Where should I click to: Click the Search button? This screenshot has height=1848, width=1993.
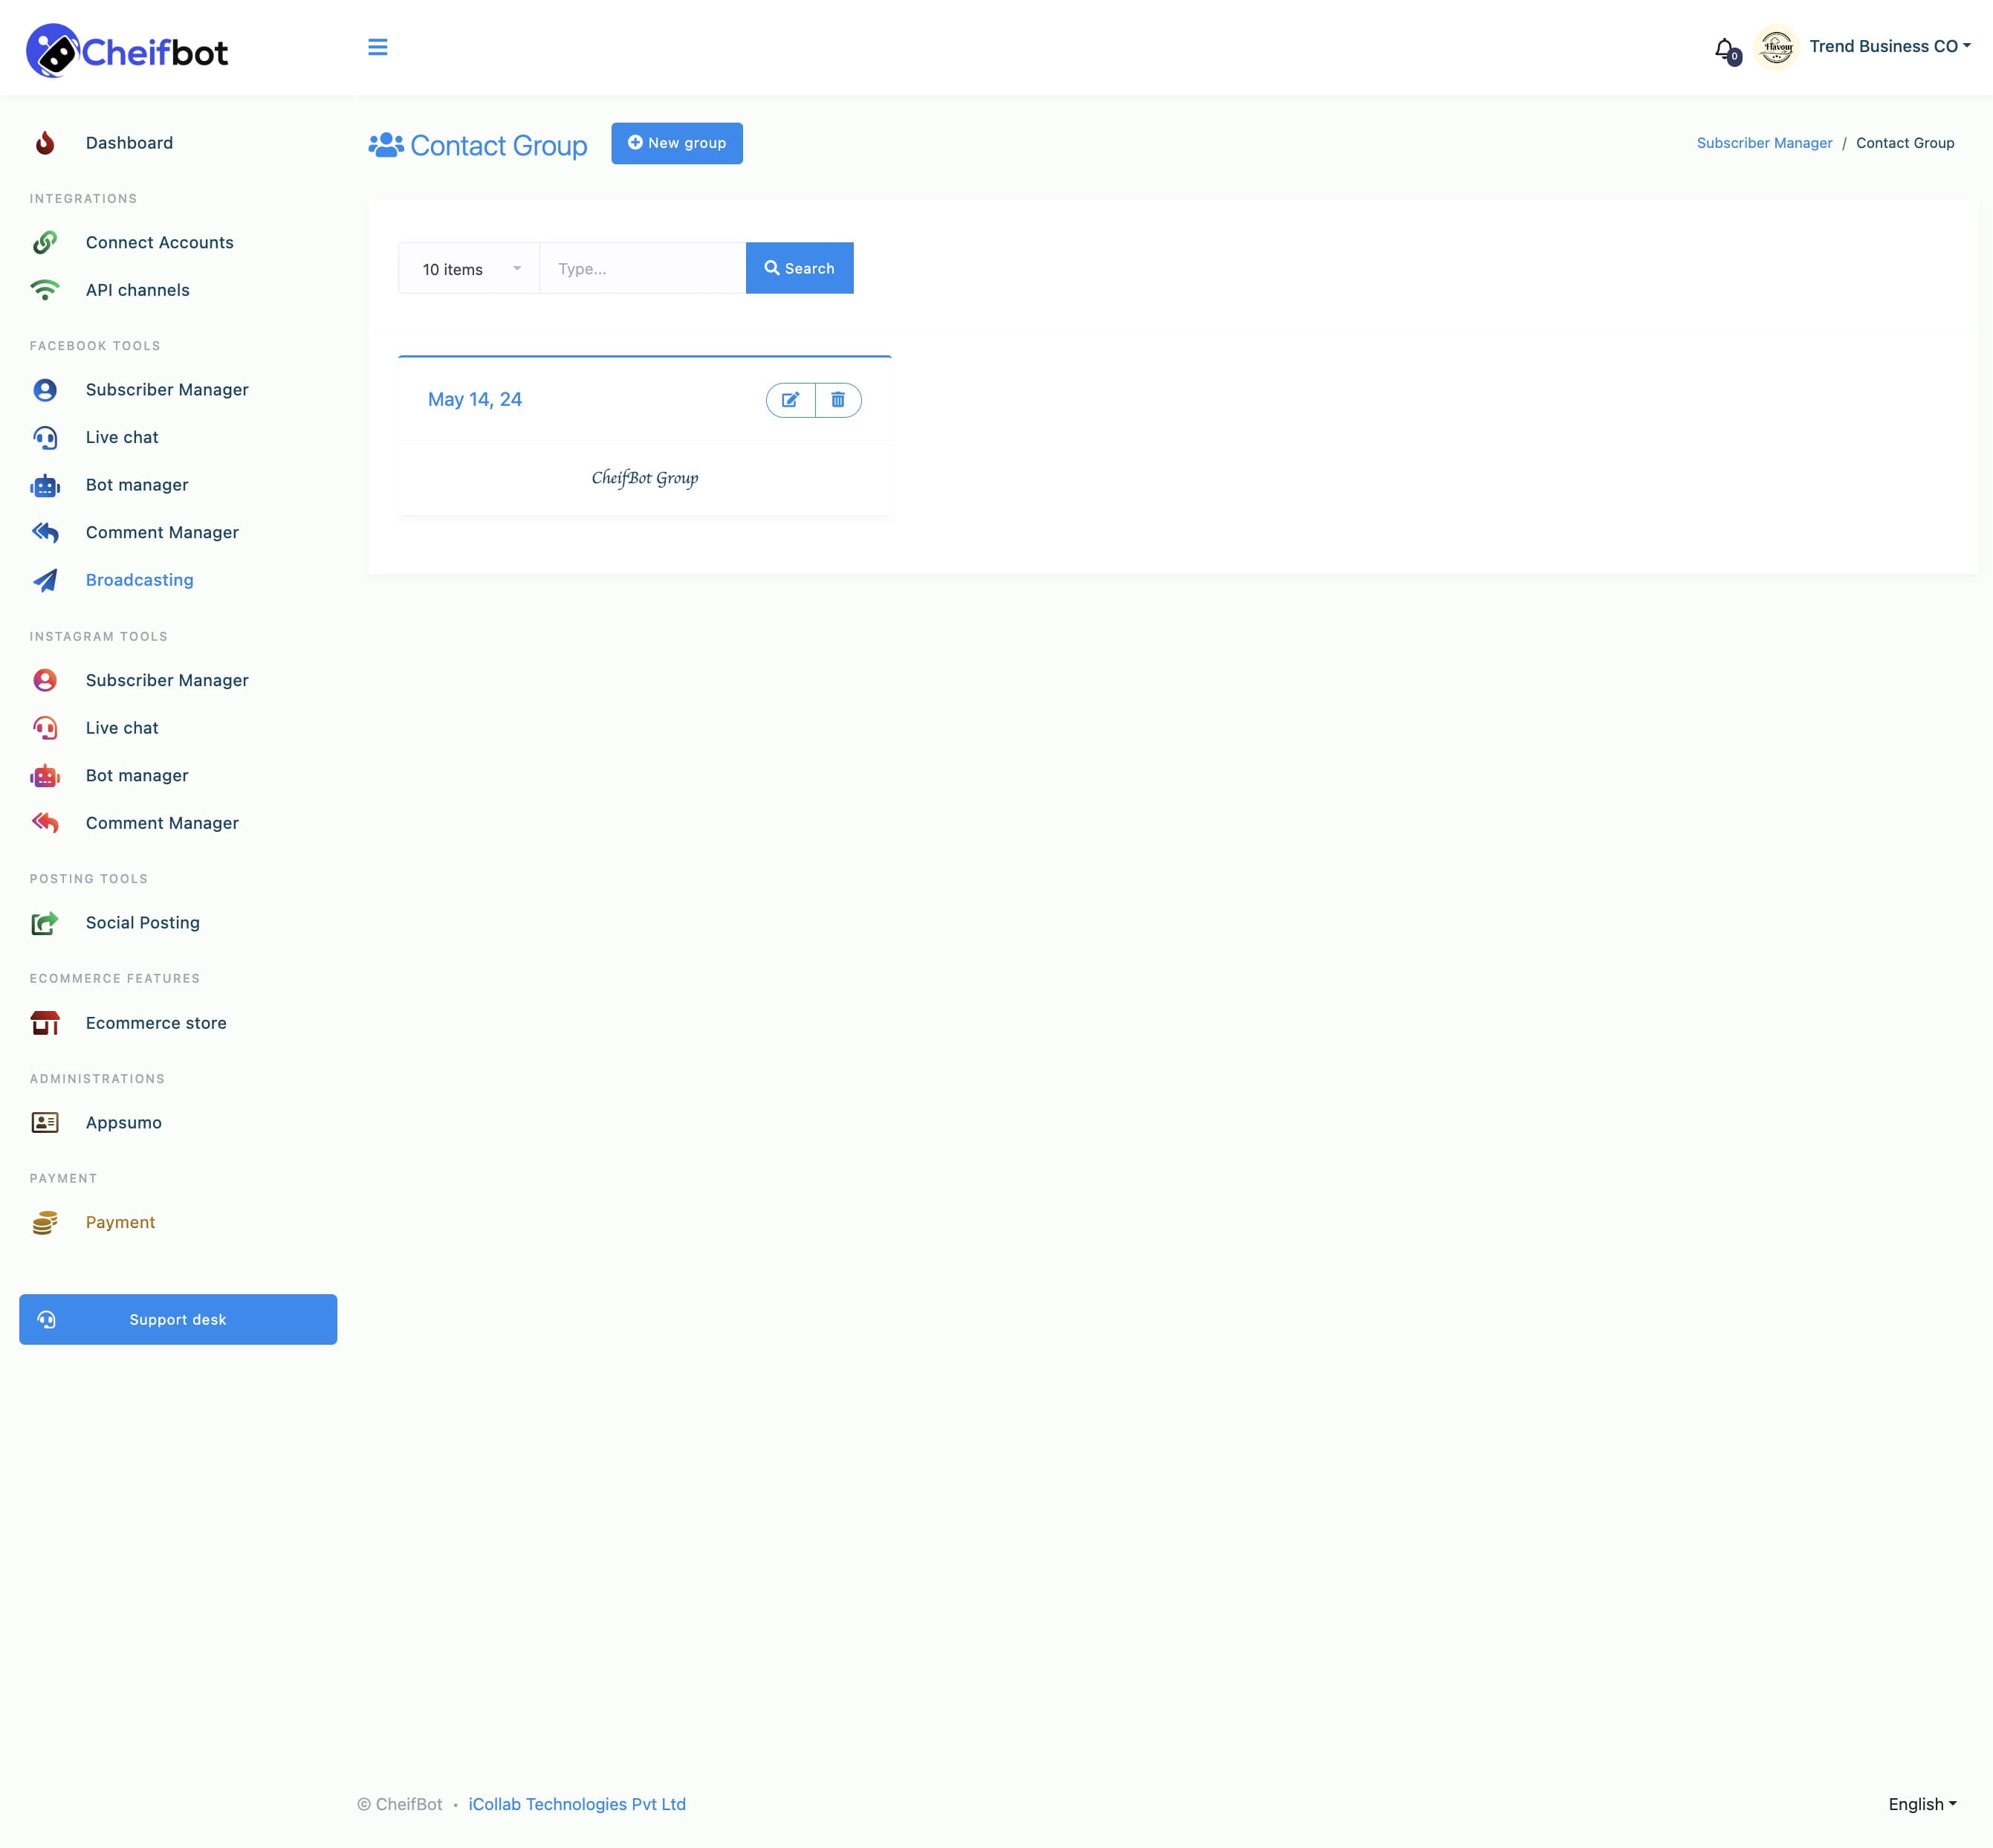coord(799,268)
